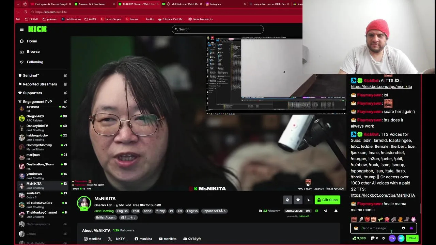The height and width of the screenshot is (245, 436).
Task: Open QY8Eyfq Discord link
Action: [x=192, y=239]
